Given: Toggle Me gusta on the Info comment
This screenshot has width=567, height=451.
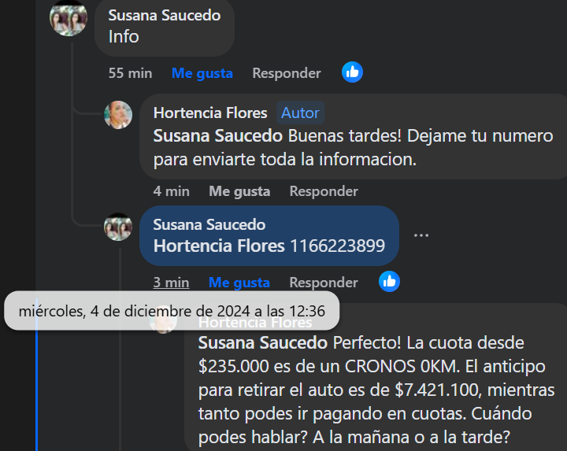Looking at the screenshot, I should point(202,73).
